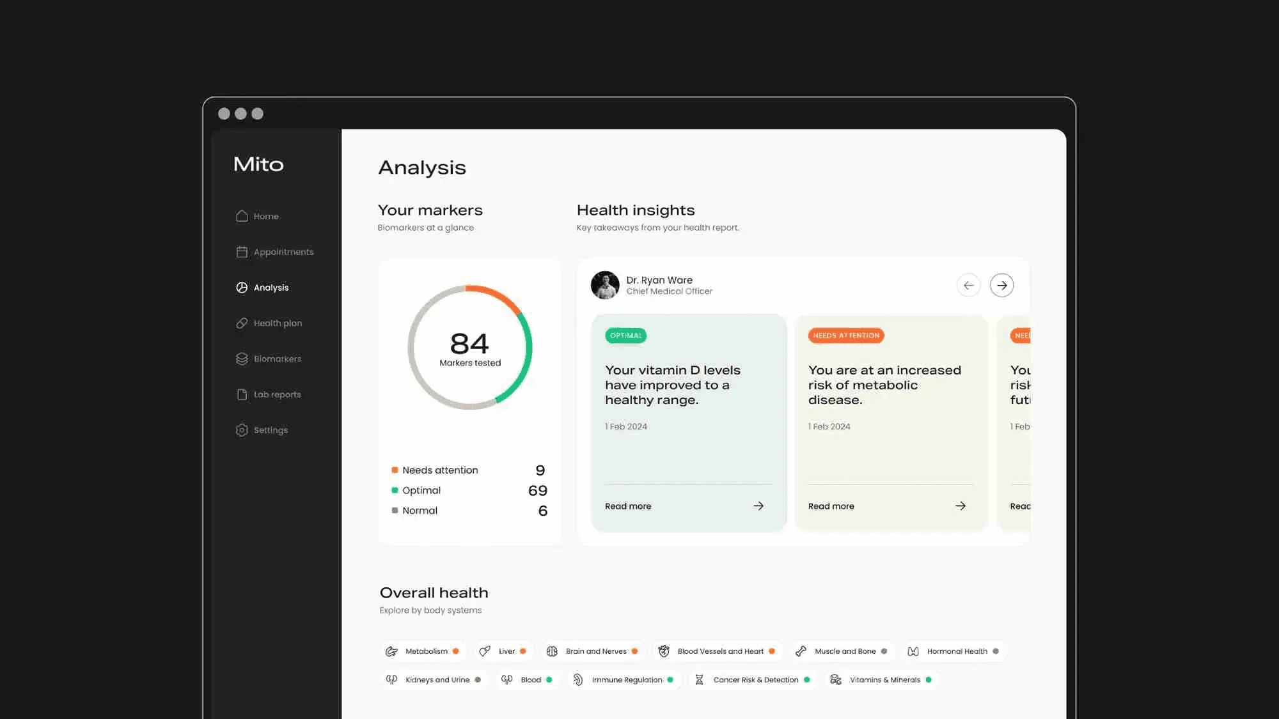
Task: Click the right arrow to view next insight
Action: [1001, 285]
